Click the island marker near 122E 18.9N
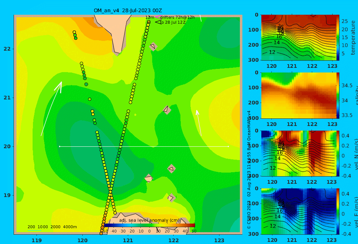Viewport: 358px width, 244px height. pos(171,198)
